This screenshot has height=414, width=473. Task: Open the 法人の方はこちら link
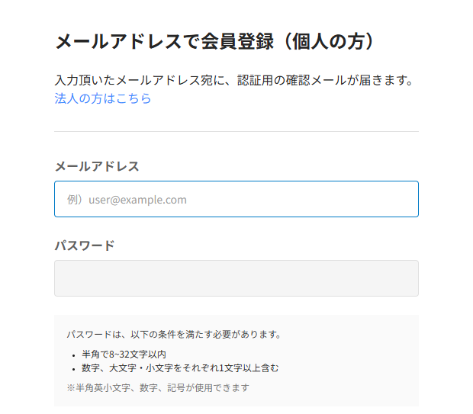(103, 98)
